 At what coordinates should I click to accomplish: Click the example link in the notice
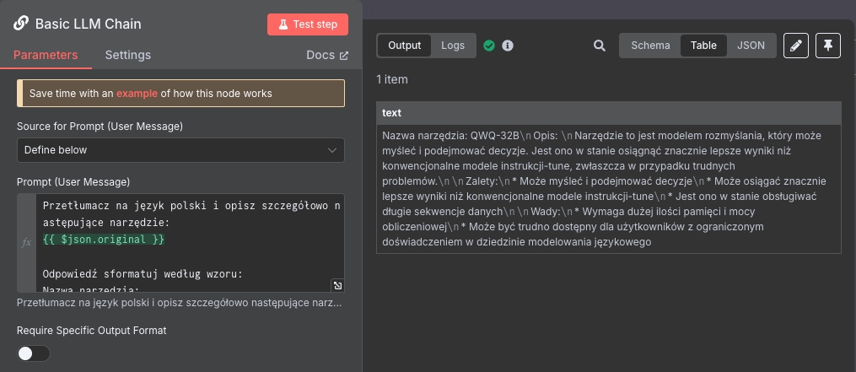[x=137, y=93]
